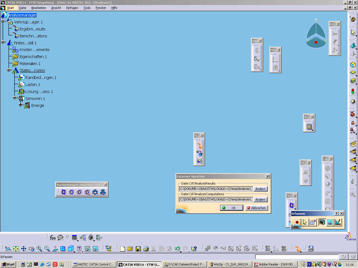The height and width of the screenshot is (268, 358).
Task: Open the Einfügen menu
Action: (x=72, y=8)
